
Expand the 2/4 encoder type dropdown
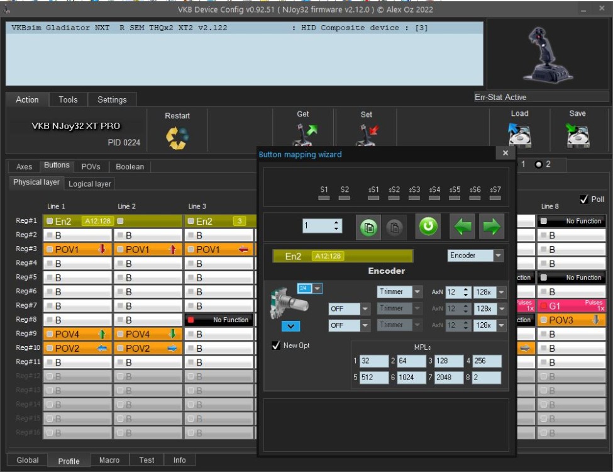click(x=318, y=288)
